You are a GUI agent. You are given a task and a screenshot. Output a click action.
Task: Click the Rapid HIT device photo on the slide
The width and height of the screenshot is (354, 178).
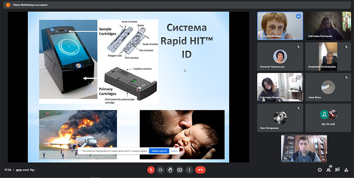point(68,59)
